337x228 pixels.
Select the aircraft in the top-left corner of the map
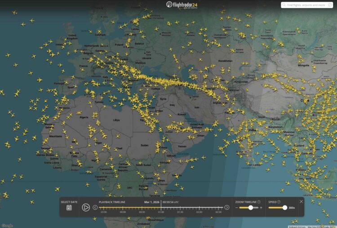pos(14,13)
